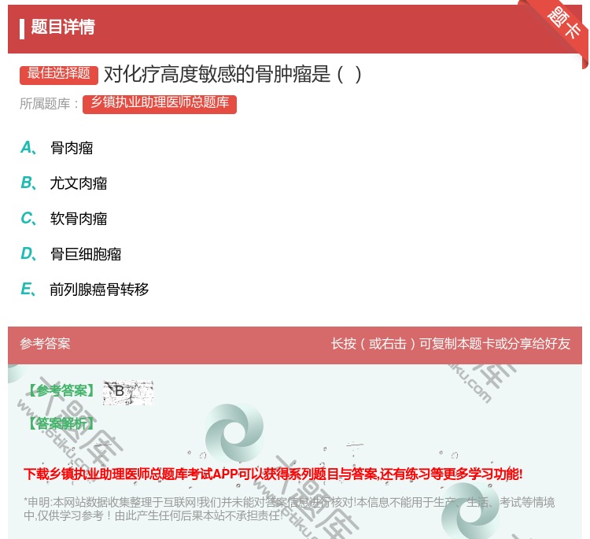Click the answer image showing B
590x539 pixels.
pos(128,392)
